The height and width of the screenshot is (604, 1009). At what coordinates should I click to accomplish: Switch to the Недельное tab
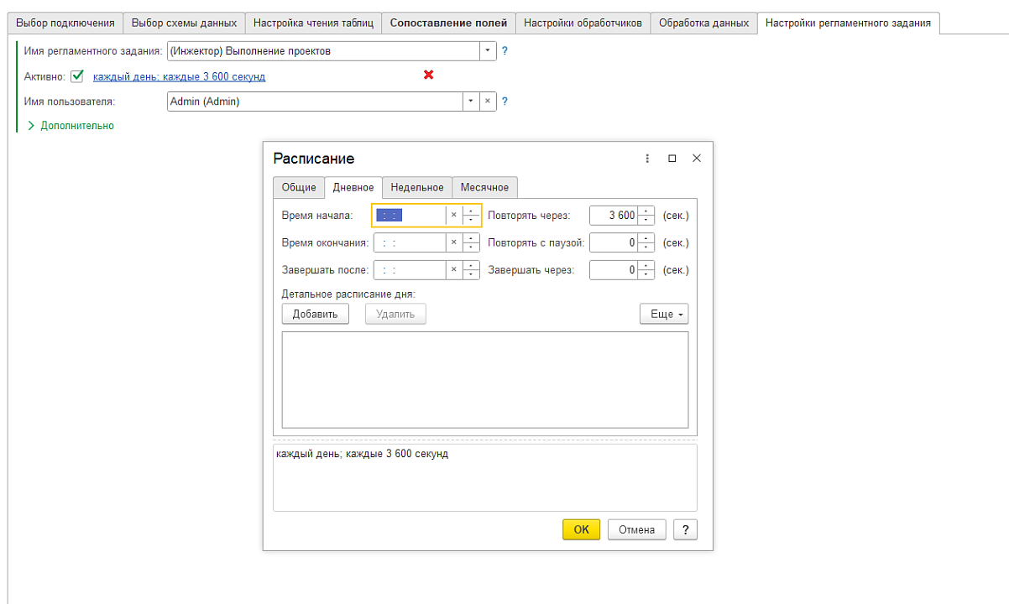tap(417, 187)
